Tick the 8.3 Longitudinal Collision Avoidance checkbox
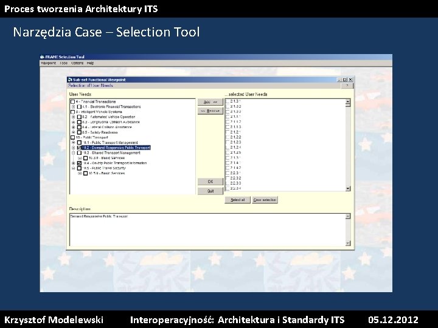This screenshot has height=328, width=438. point(79,122)
